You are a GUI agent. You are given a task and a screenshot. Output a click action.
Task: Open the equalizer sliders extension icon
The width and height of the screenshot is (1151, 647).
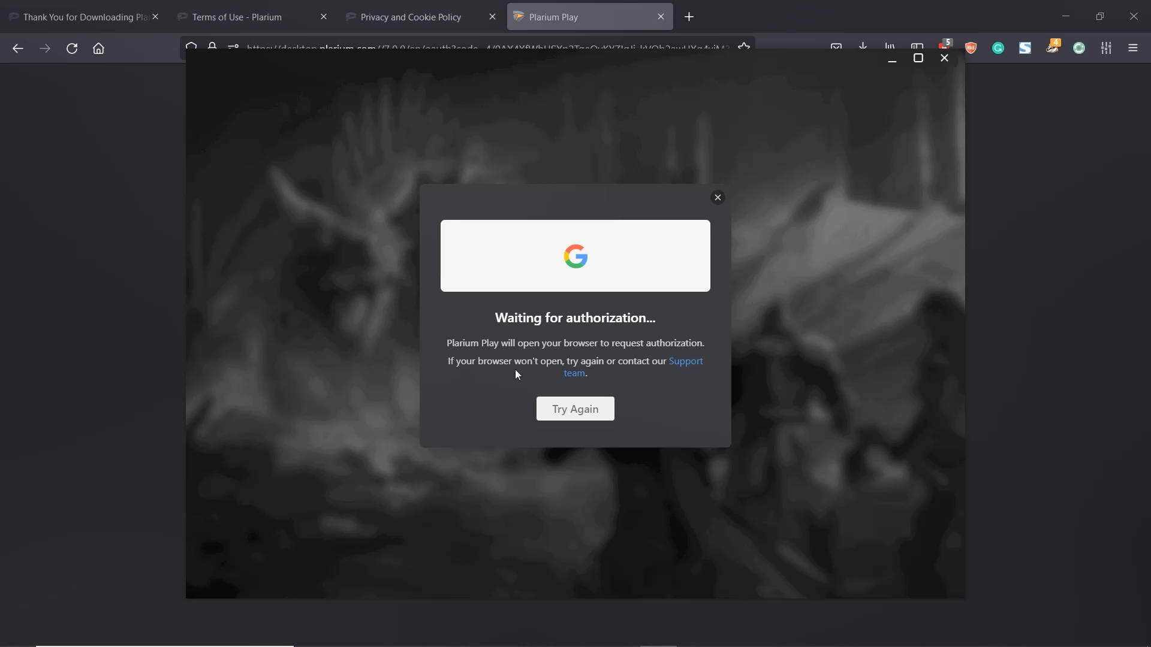coord(1106,49)
